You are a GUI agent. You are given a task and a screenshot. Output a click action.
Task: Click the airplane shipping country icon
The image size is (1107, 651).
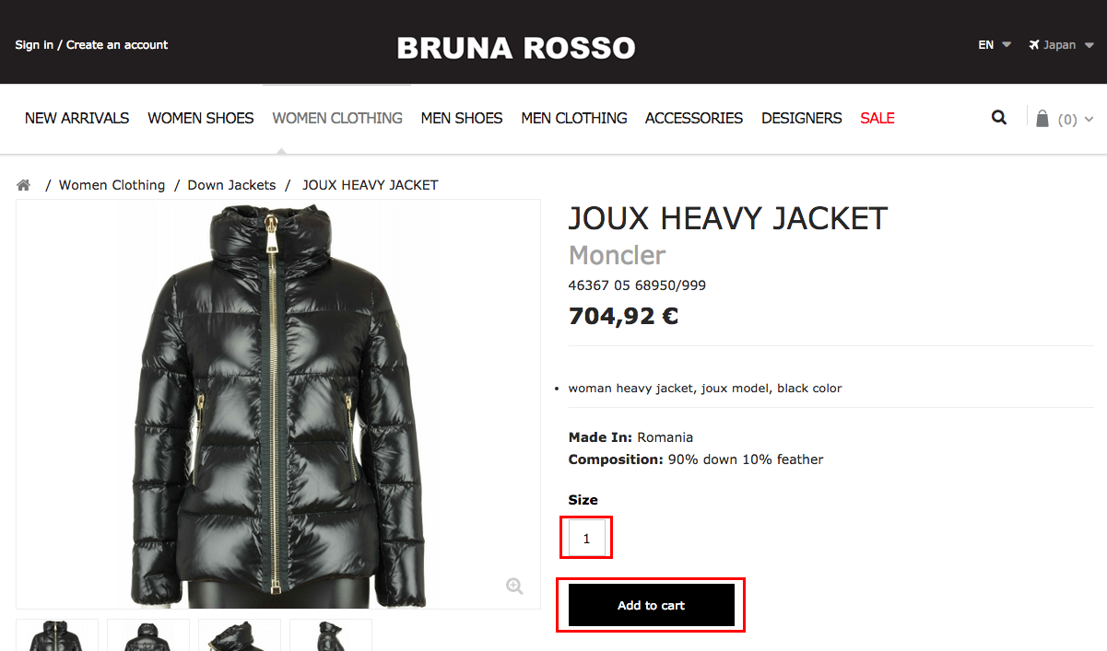(x=1034, y=44)
